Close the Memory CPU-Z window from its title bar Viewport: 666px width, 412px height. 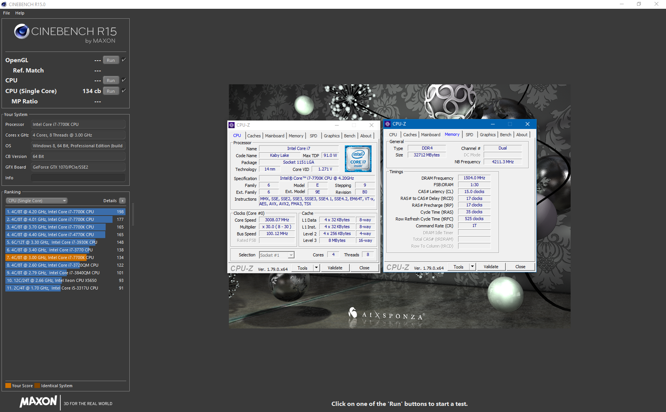(528, 124)
